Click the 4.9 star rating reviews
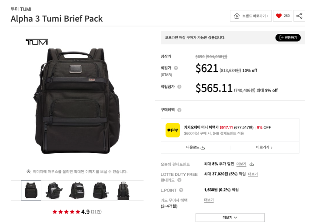This screenshot has width=323, height=224. (77, 212)
